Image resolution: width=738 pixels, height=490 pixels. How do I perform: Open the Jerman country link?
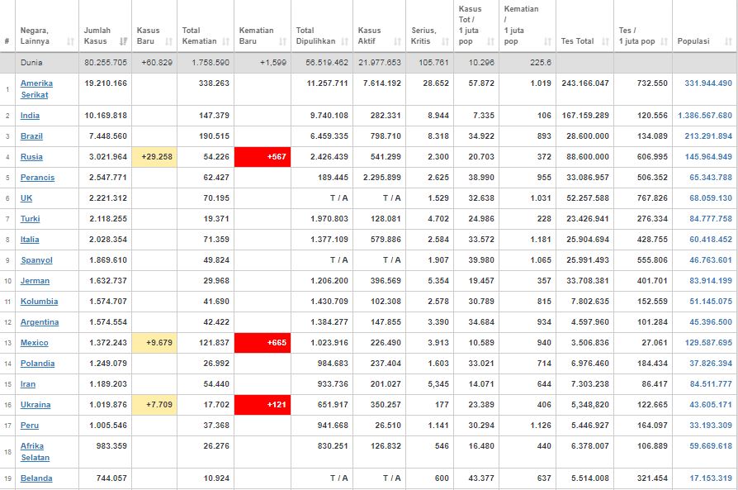tap(35, 281)
